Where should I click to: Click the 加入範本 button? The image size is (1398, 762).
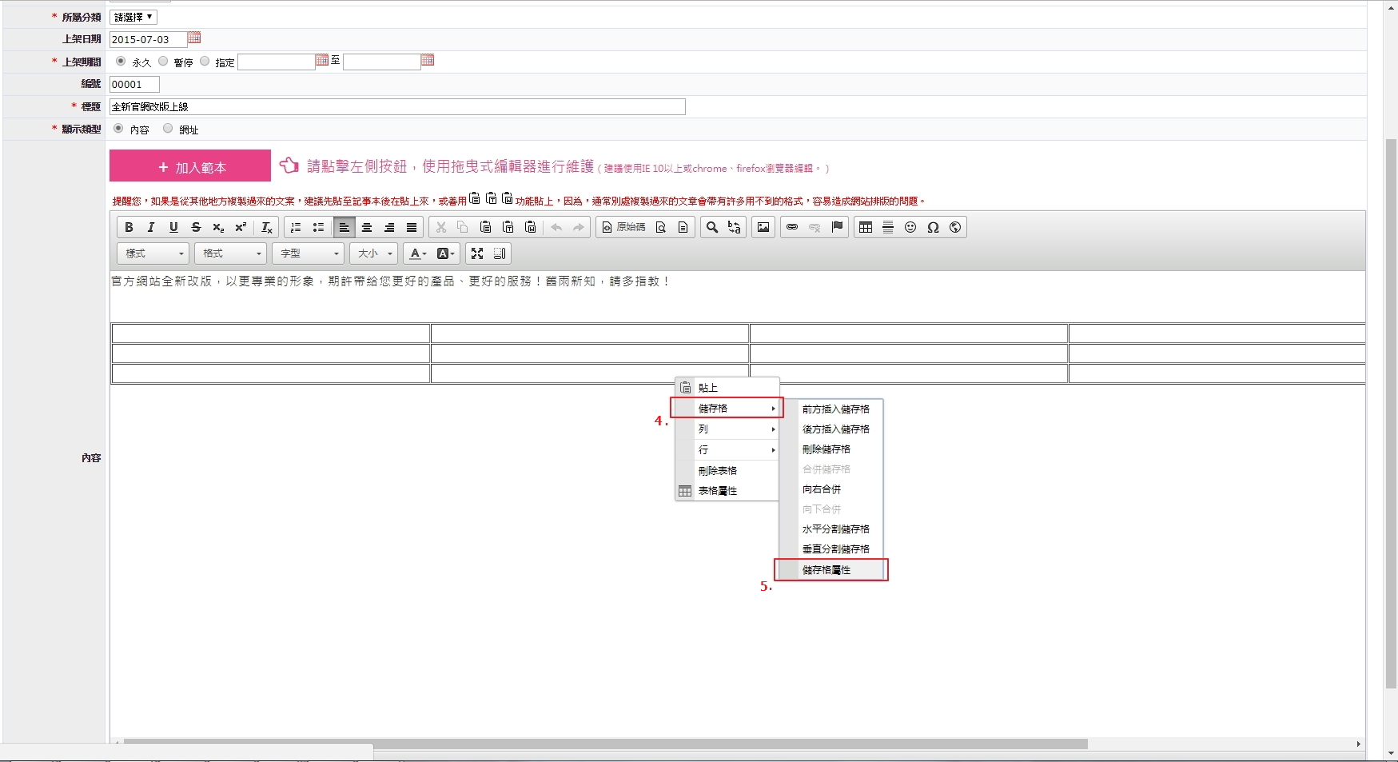[x=190, y=166]
